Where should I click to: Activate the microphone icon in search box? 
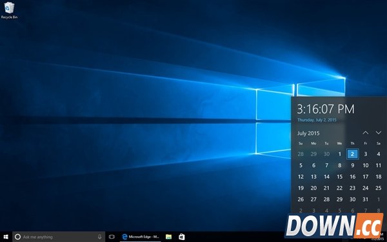coord(100,237)
